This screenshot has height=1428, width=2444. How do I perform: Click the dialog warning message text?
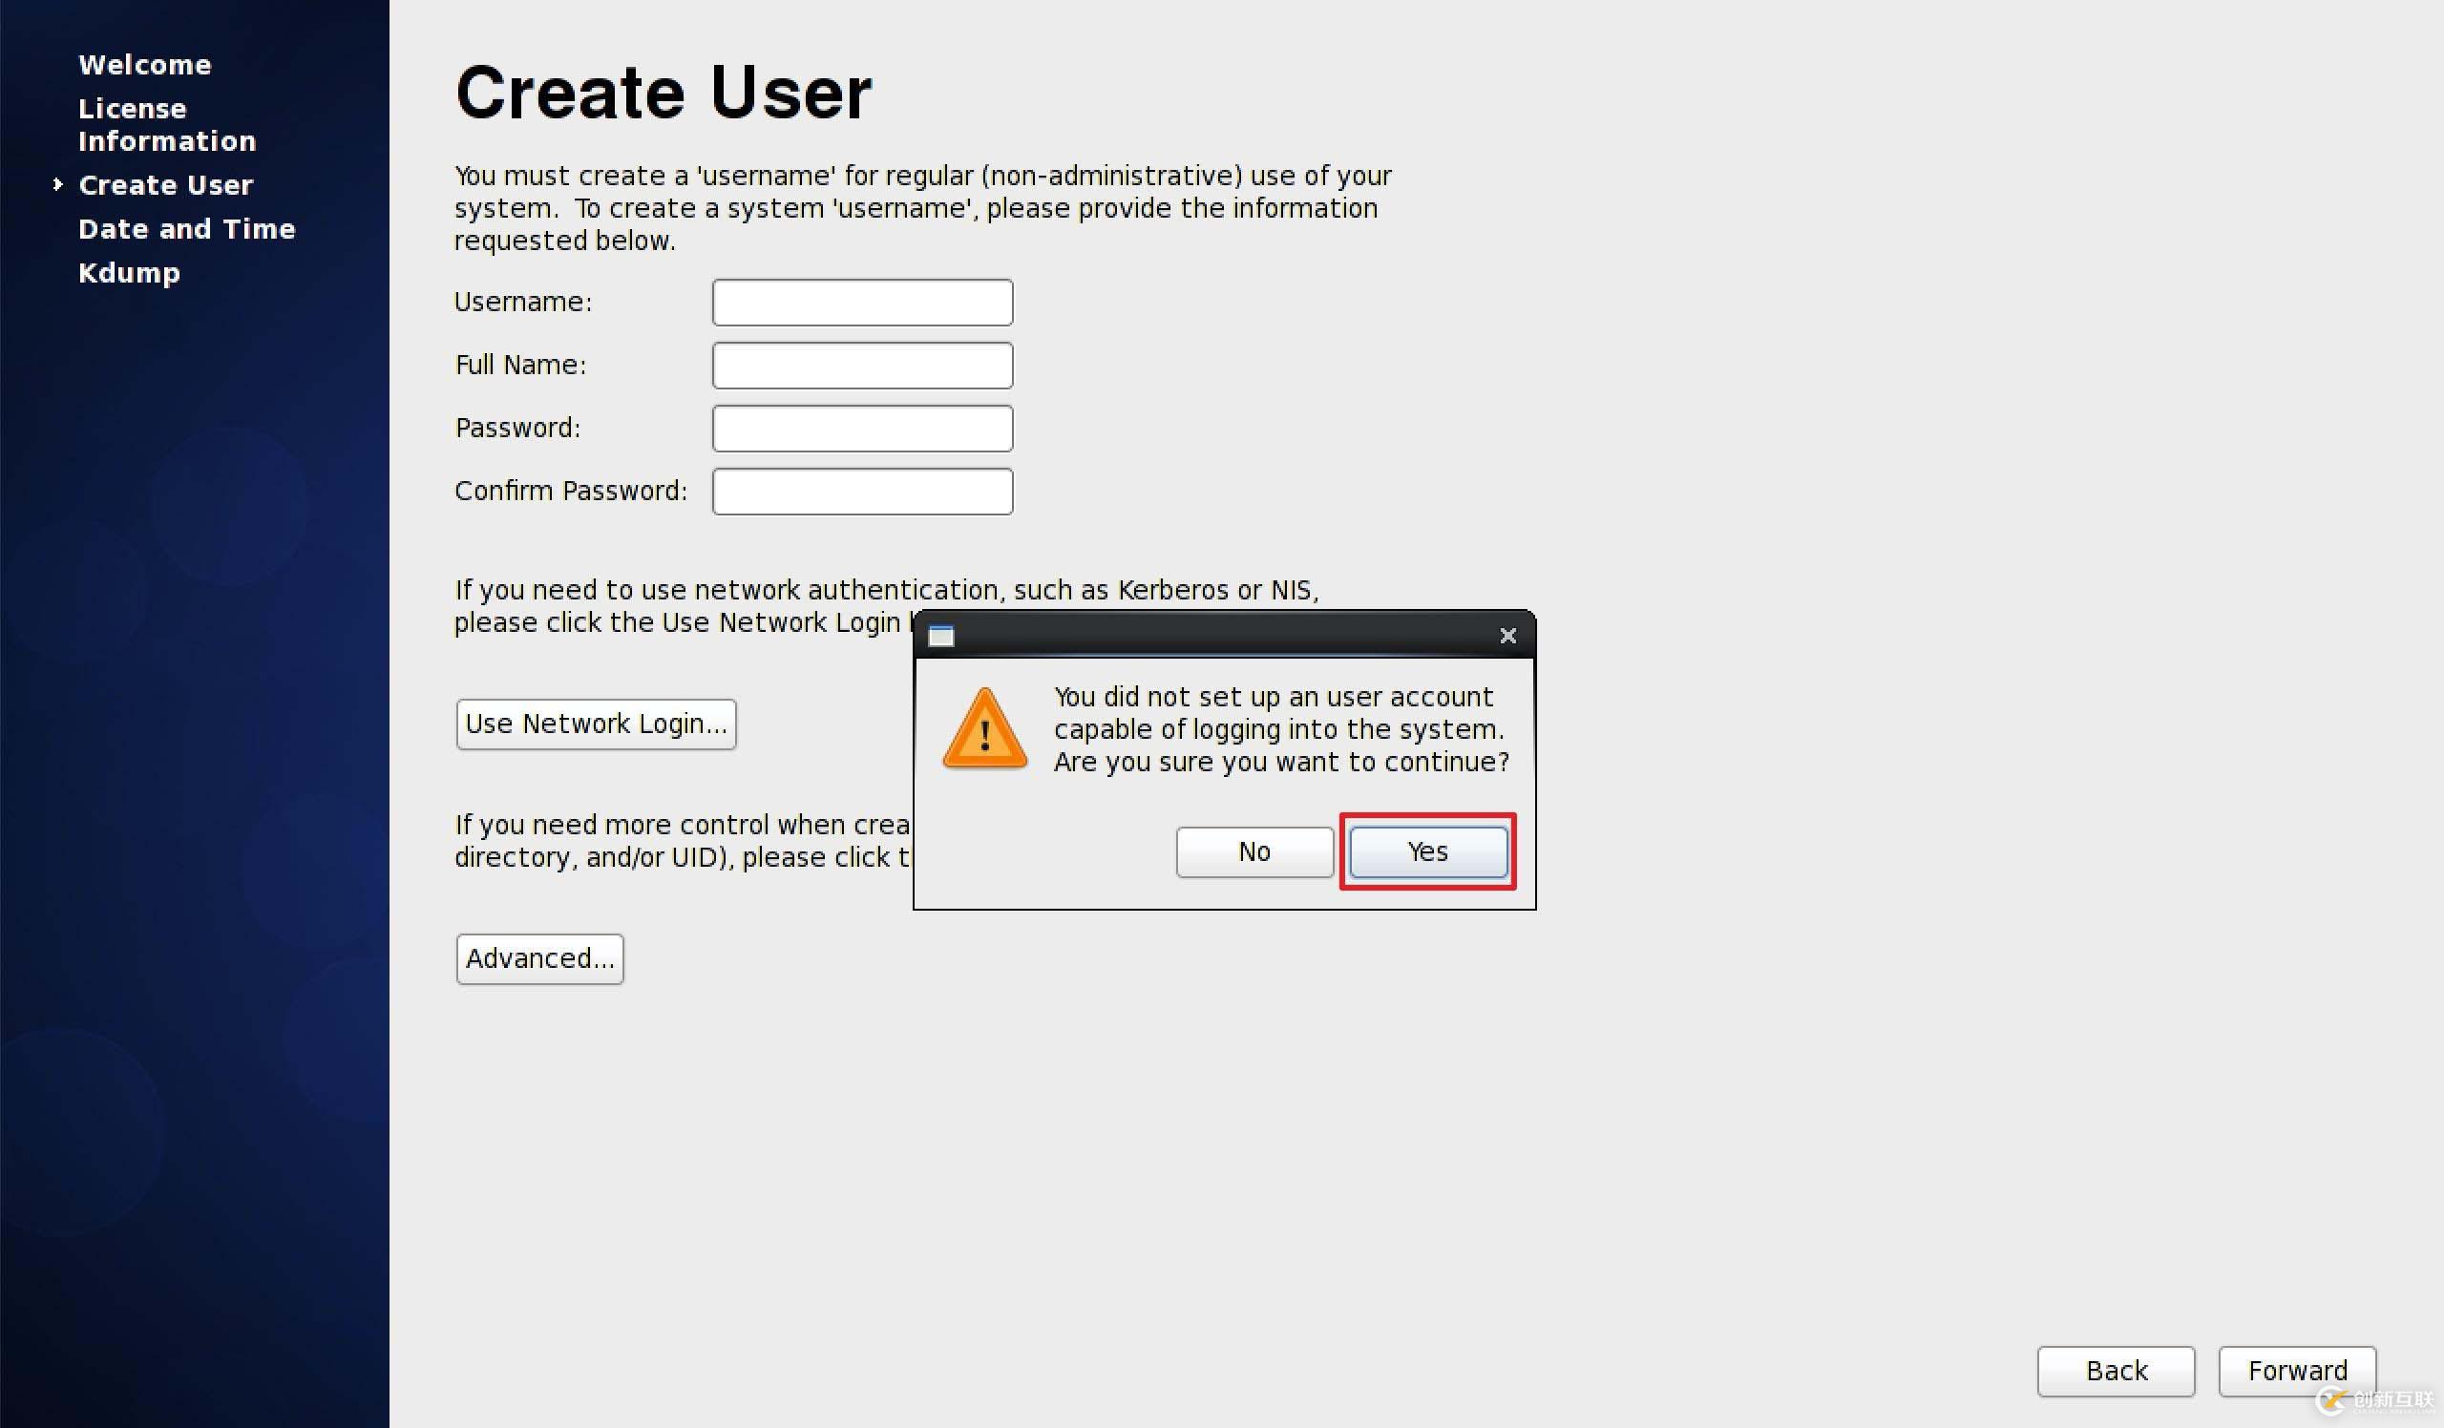tap(1280, 729)
